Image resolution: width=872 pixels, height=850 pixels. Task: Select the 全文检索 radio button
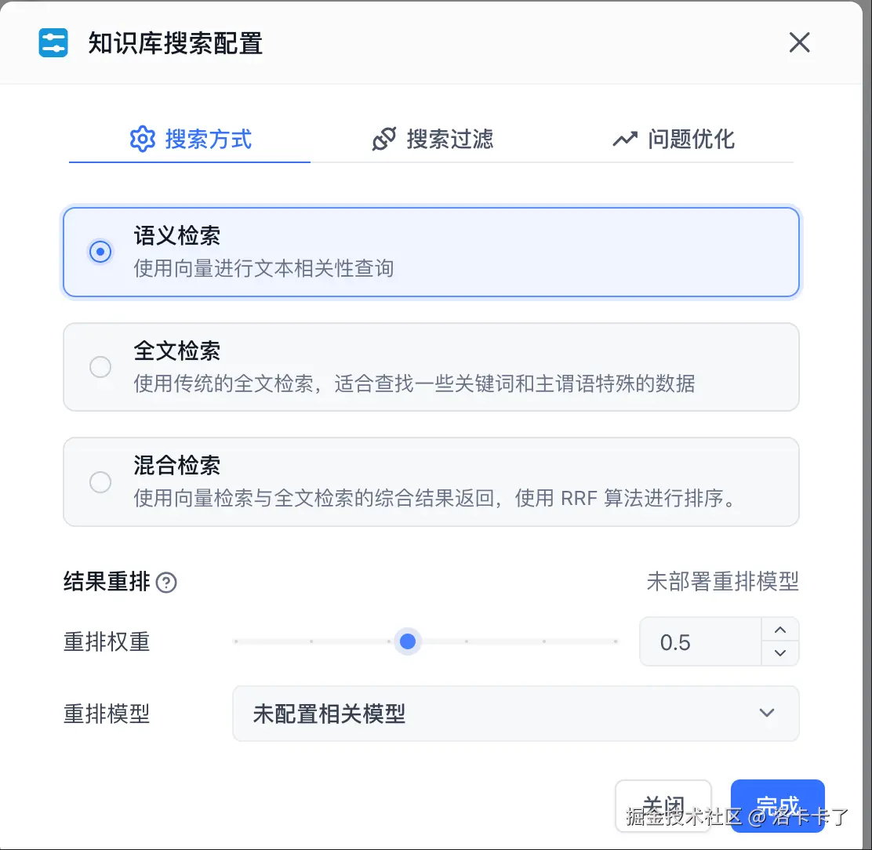pos(100,367)
